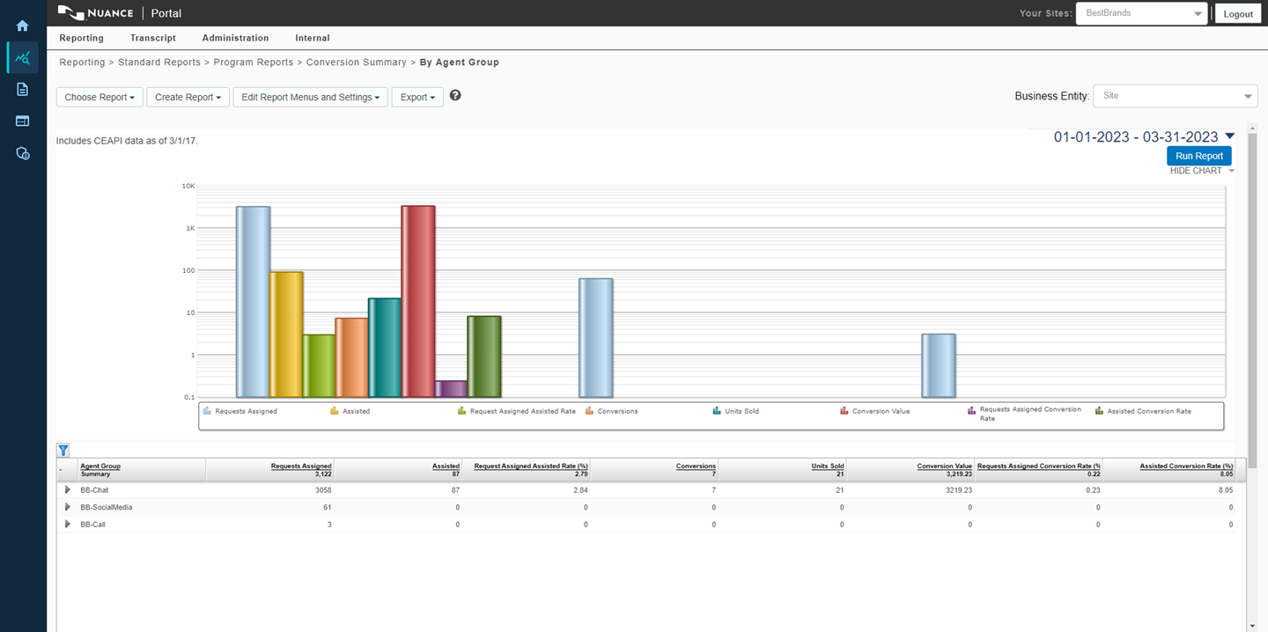Open the Business Entity Site dropdown
The height and width of the screenshot is (632, 1268).
(x=1175, y=96)
